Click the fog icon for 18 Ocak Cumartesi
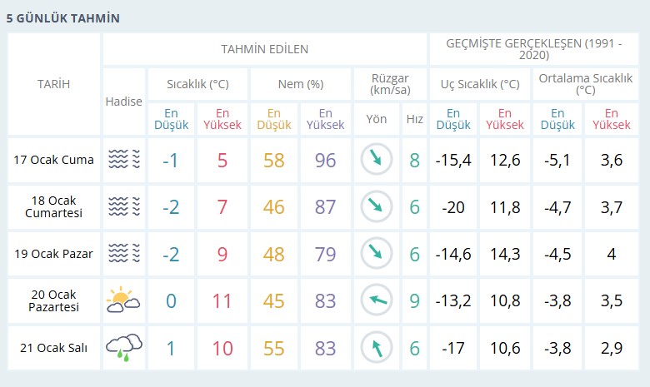Screen dimensions: 650x387 tap(124, 206)
